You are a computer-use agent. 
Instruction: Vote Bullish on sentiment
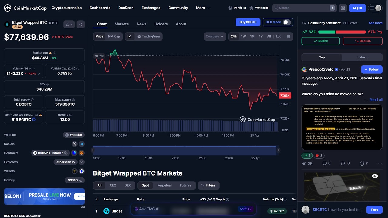(x=321, y=41)
